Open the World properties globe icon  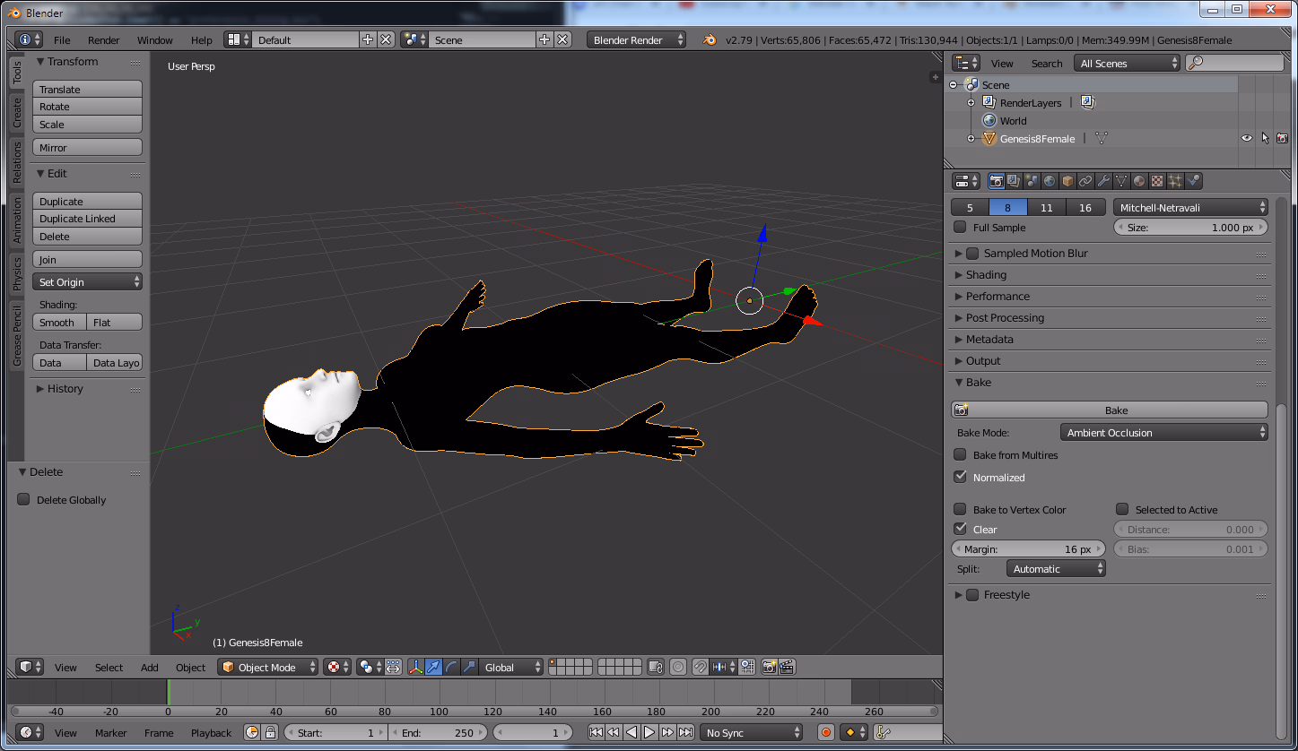click(1050, 181)
